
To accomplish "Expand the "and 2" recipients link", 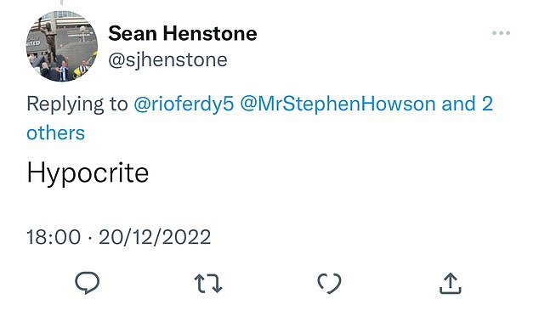I will (467, 104).
